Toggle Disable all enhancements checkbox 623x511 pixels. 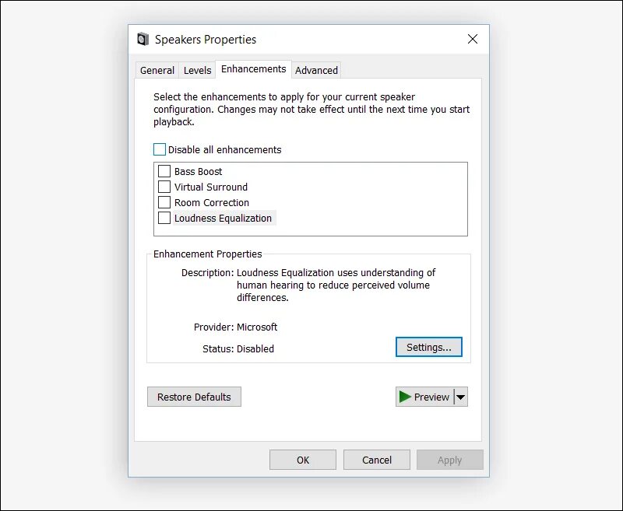[x=160, y=149]
